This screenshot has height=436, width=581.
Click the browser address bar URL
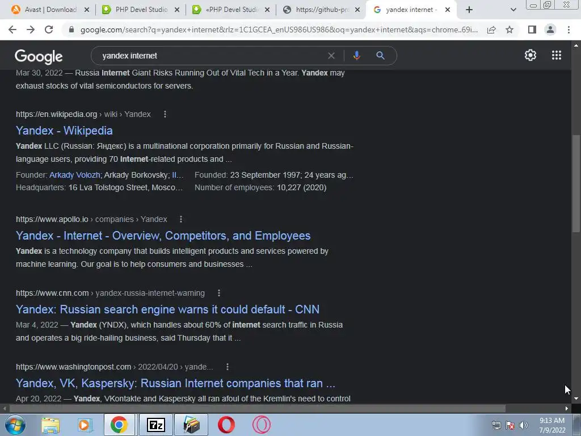click(x=279, y=30)
